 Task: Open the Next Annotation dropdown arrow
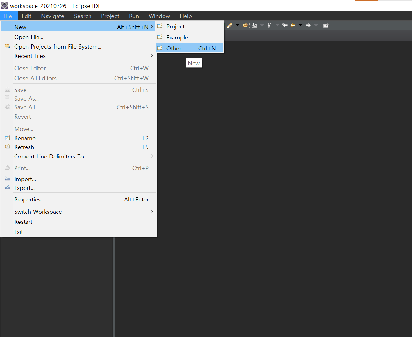click(x=262, y=25)
